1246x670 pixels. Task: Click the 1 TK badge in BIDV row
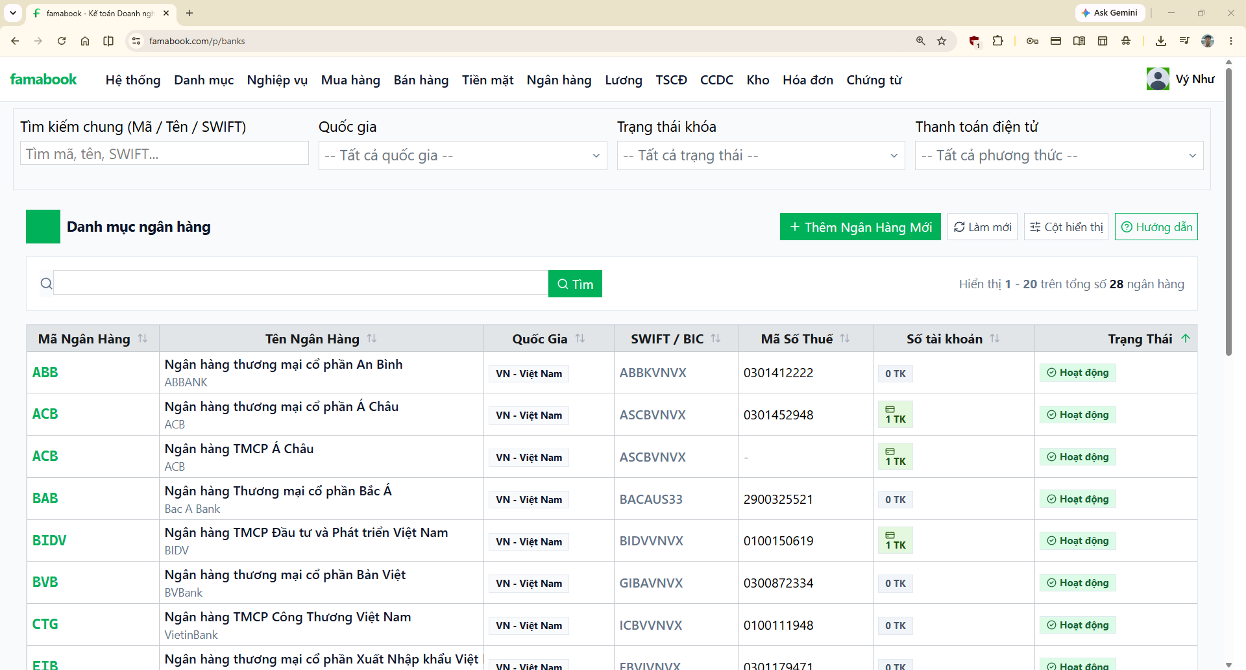(x=896, y=541)
